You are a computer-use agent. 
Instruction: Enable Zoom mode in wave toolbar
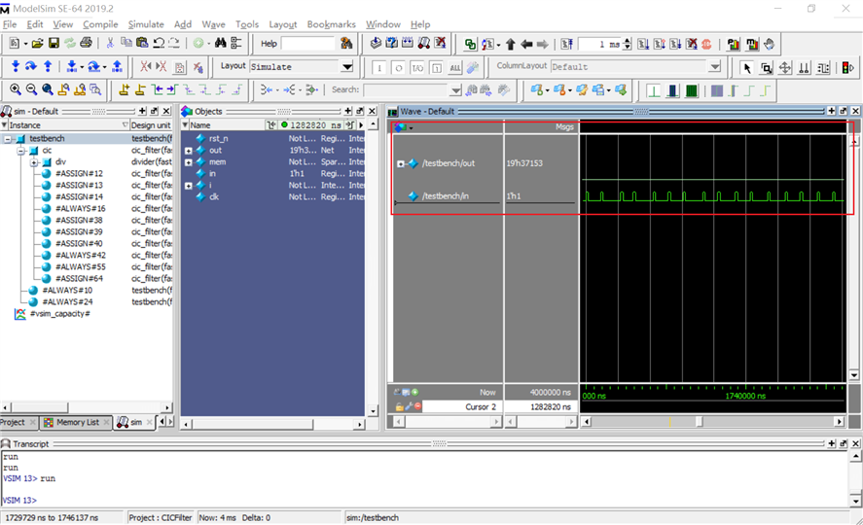(766, 68)
